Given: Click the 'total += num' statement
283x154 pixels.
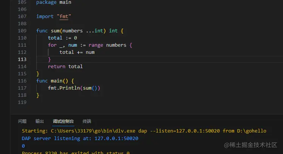Looking at the screenshot, I should (77, 52).
